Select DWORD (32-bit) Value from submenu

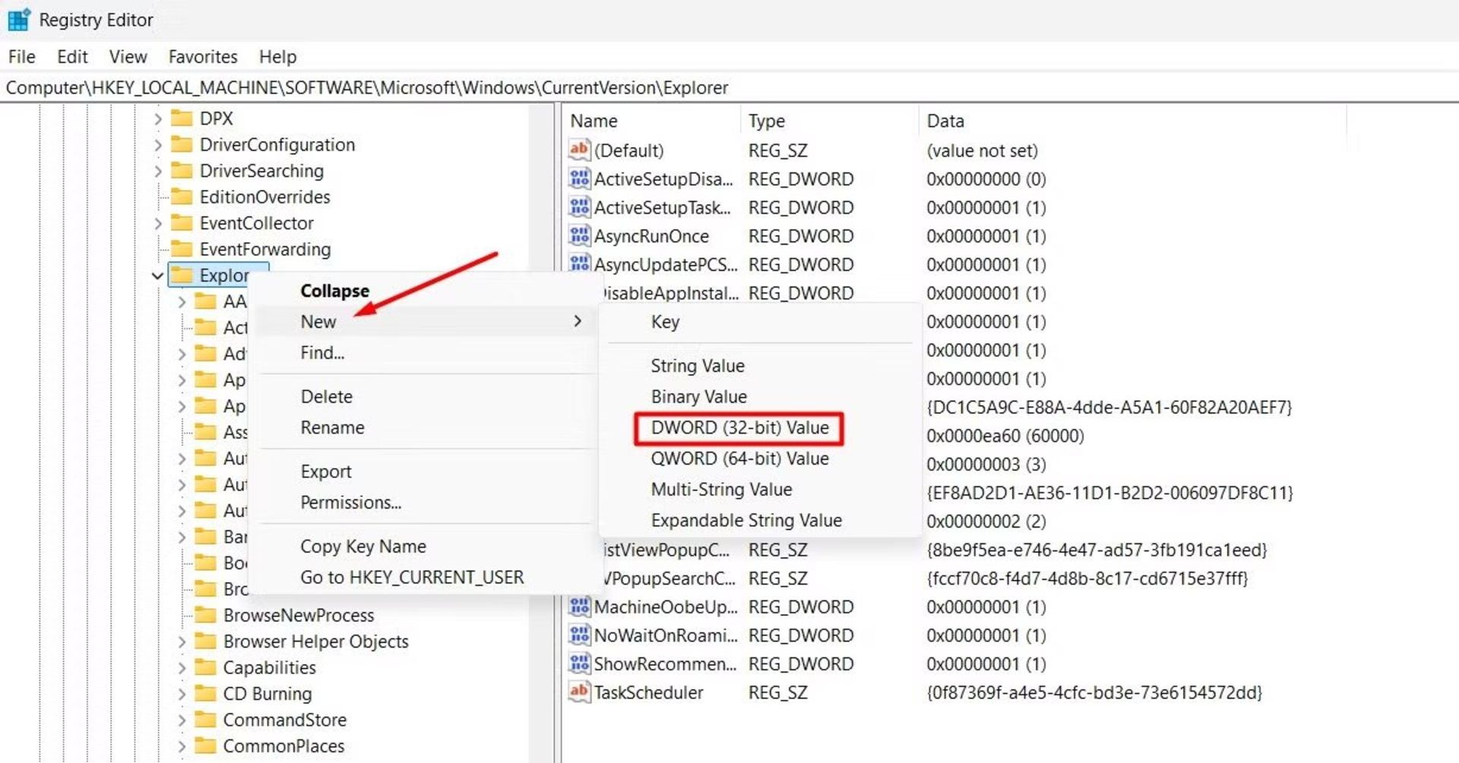(739, 428)
